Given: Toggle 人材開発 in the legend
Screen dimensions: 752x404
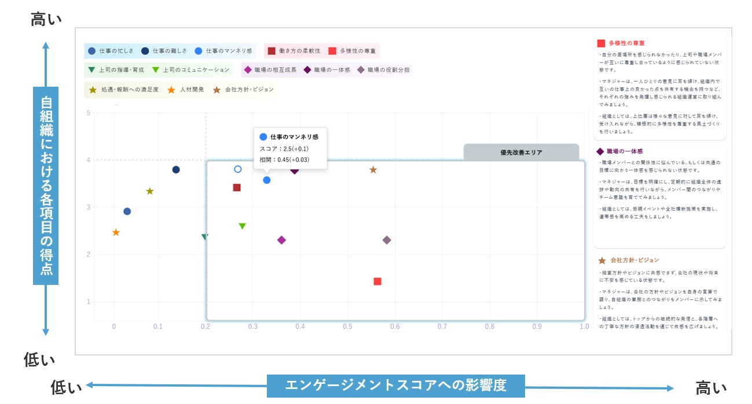Looking at the screenshot, I should (x=186, y=90).
